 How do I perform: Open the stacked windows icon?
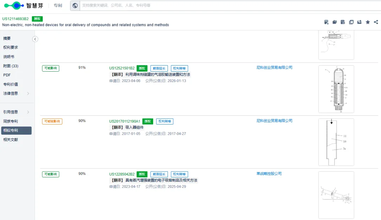coord(351,22)
